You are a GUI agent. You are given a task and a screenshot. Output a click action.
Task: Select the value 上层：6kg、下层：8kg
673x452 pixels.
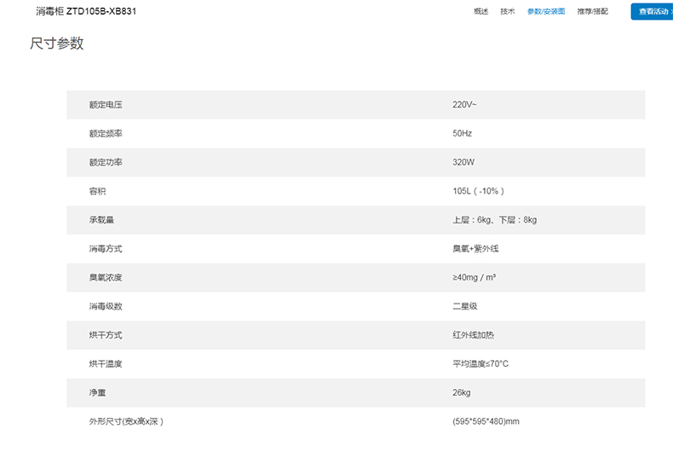click(494, 220)
